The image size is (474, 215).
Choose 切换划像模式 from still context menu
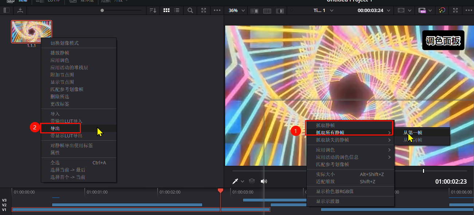pyautogui.click(x=64, y=43)
